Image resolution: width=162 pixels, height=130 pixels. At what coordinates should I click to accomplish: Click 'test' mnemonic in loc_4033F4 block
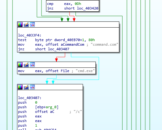point(22,40)
